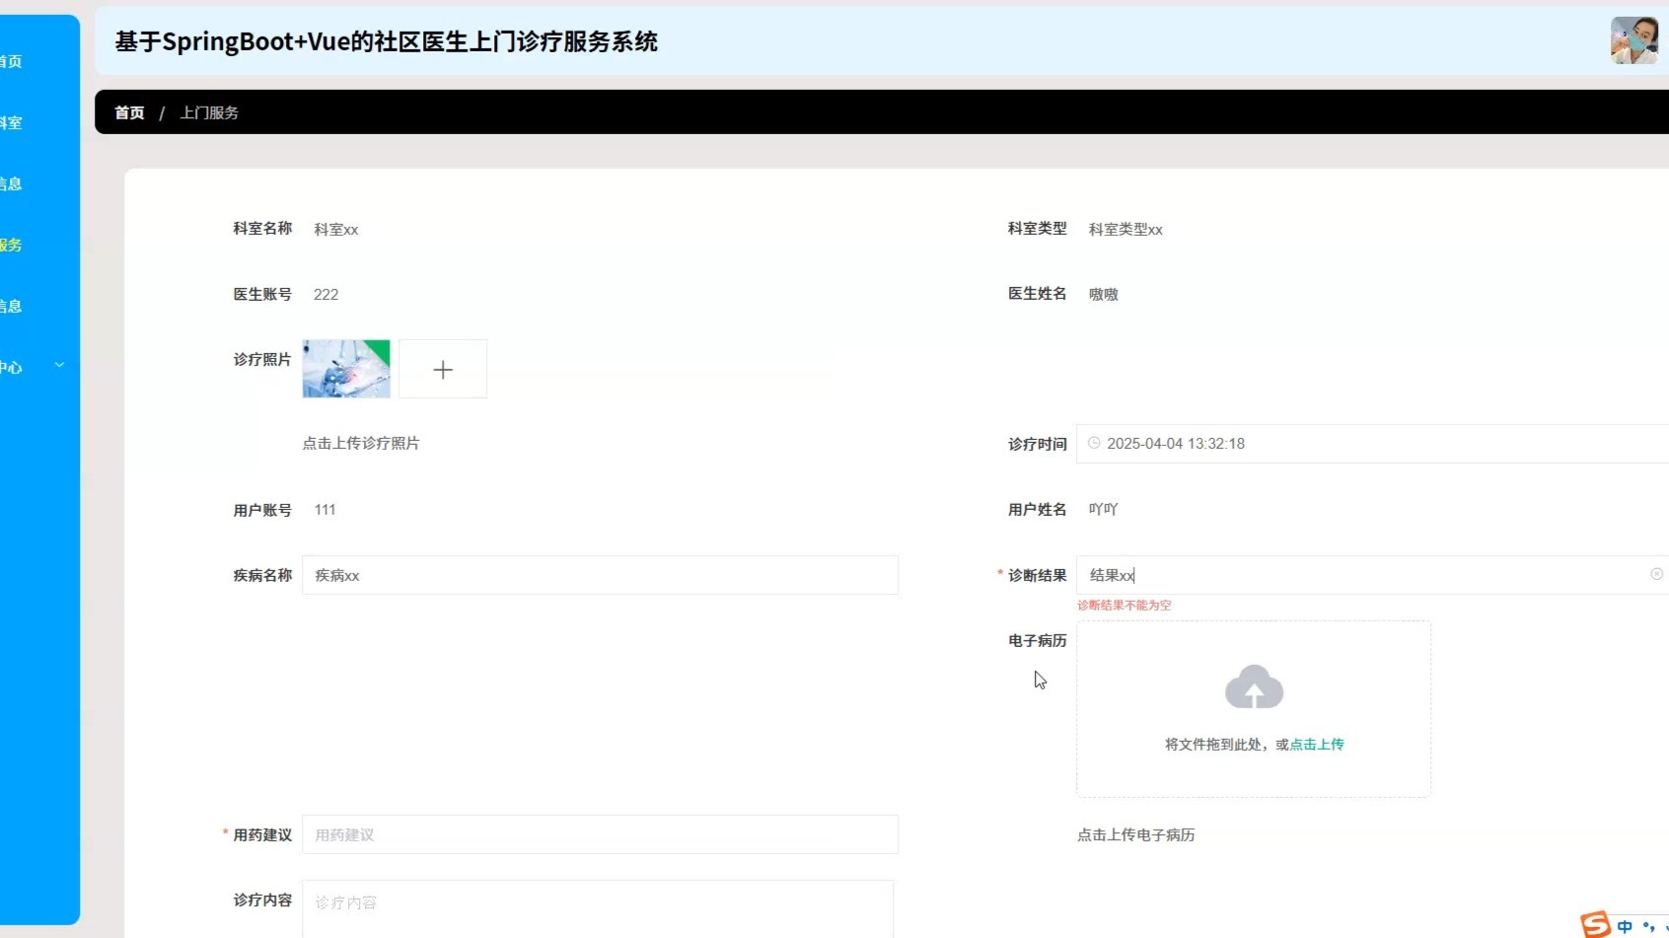Select the first sidebar menu item 首页

(11, 61)
